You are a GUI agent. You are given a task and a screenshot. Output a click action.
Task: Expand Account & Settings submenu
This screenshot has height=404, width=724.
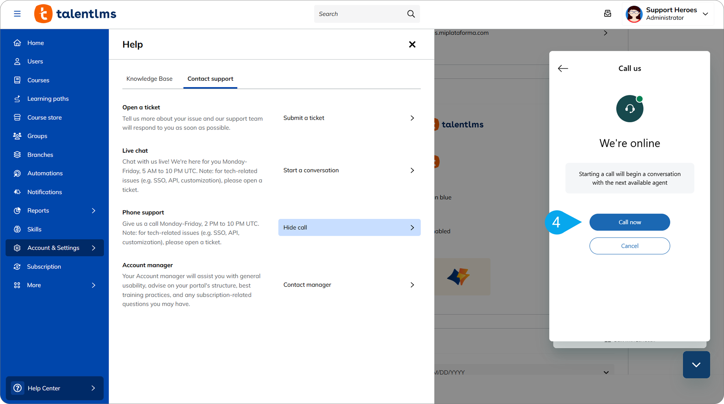93,248
